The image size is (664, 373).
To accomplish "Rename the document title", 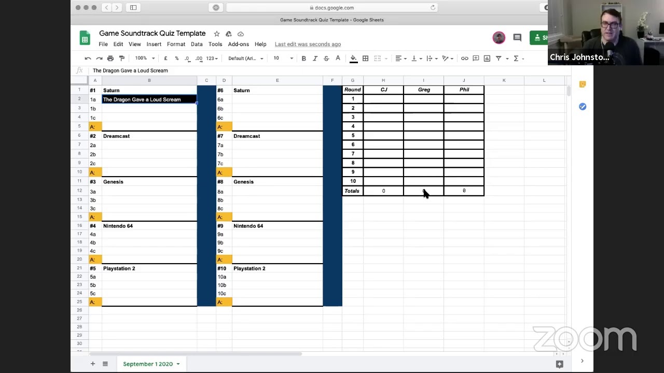I will [153, 34].
